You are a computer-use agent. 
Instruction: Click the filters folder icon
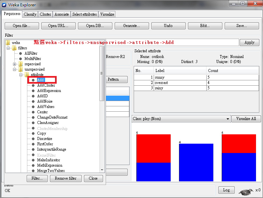(14, 48)
